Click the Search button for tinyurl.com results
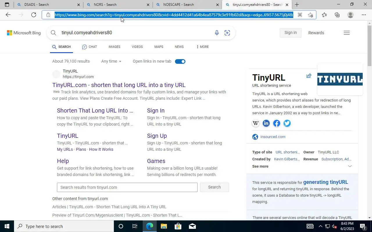 214,187
